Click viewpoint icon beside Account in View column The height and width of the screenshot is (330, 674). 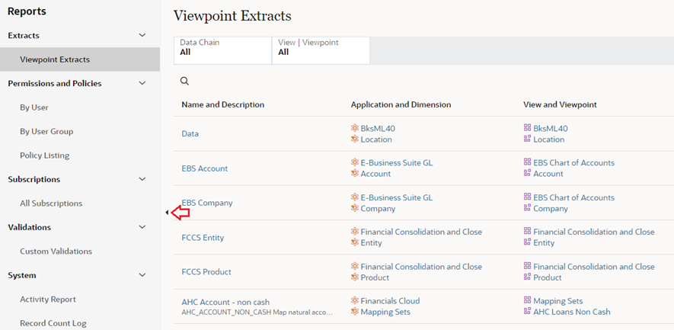(527, 174)
